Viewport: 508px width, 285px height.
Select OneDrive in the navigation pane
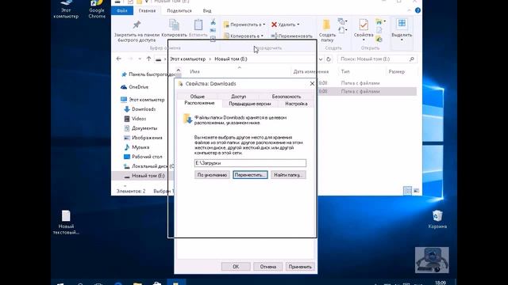click(x=138, y=87)
